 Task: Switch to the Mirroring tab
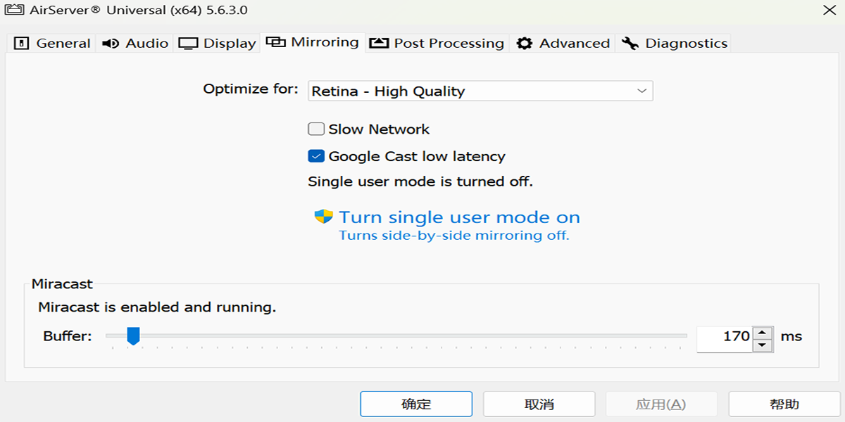(x=313, y=42)
